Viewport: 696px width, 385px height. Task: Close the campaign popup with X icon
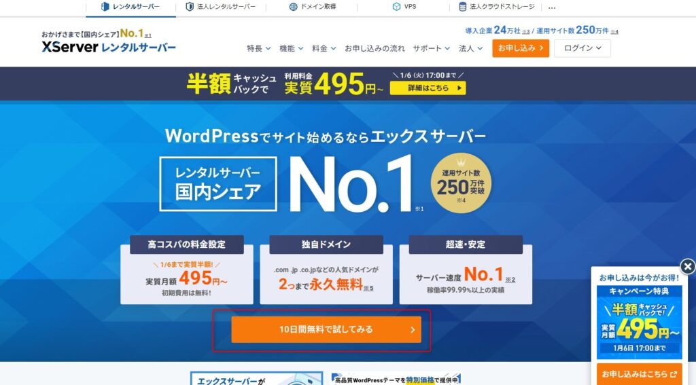(x=688, y=267)
